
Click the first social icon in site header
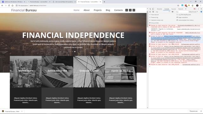tap(127, 10)
